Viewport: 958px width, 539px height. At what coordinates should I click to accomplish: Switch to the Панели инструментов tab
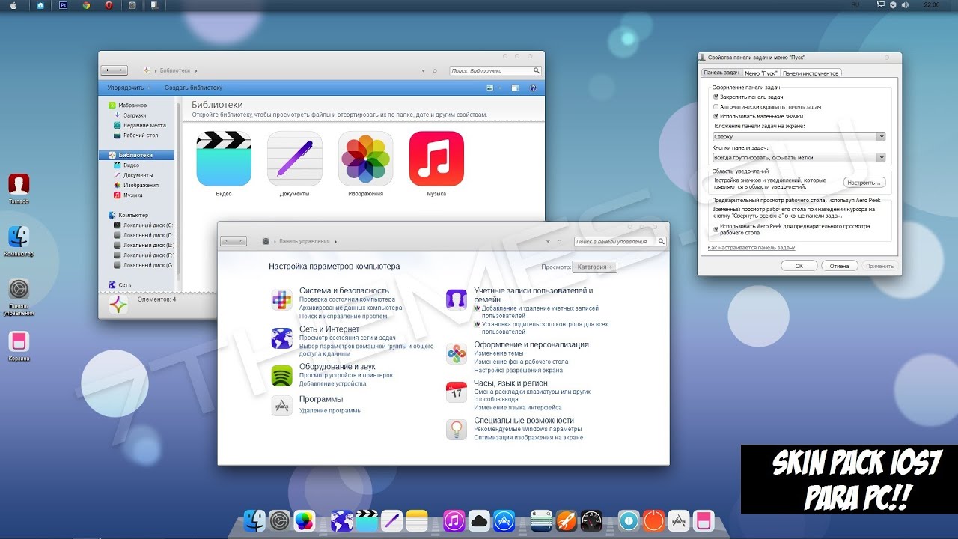(x=811, y=73)
